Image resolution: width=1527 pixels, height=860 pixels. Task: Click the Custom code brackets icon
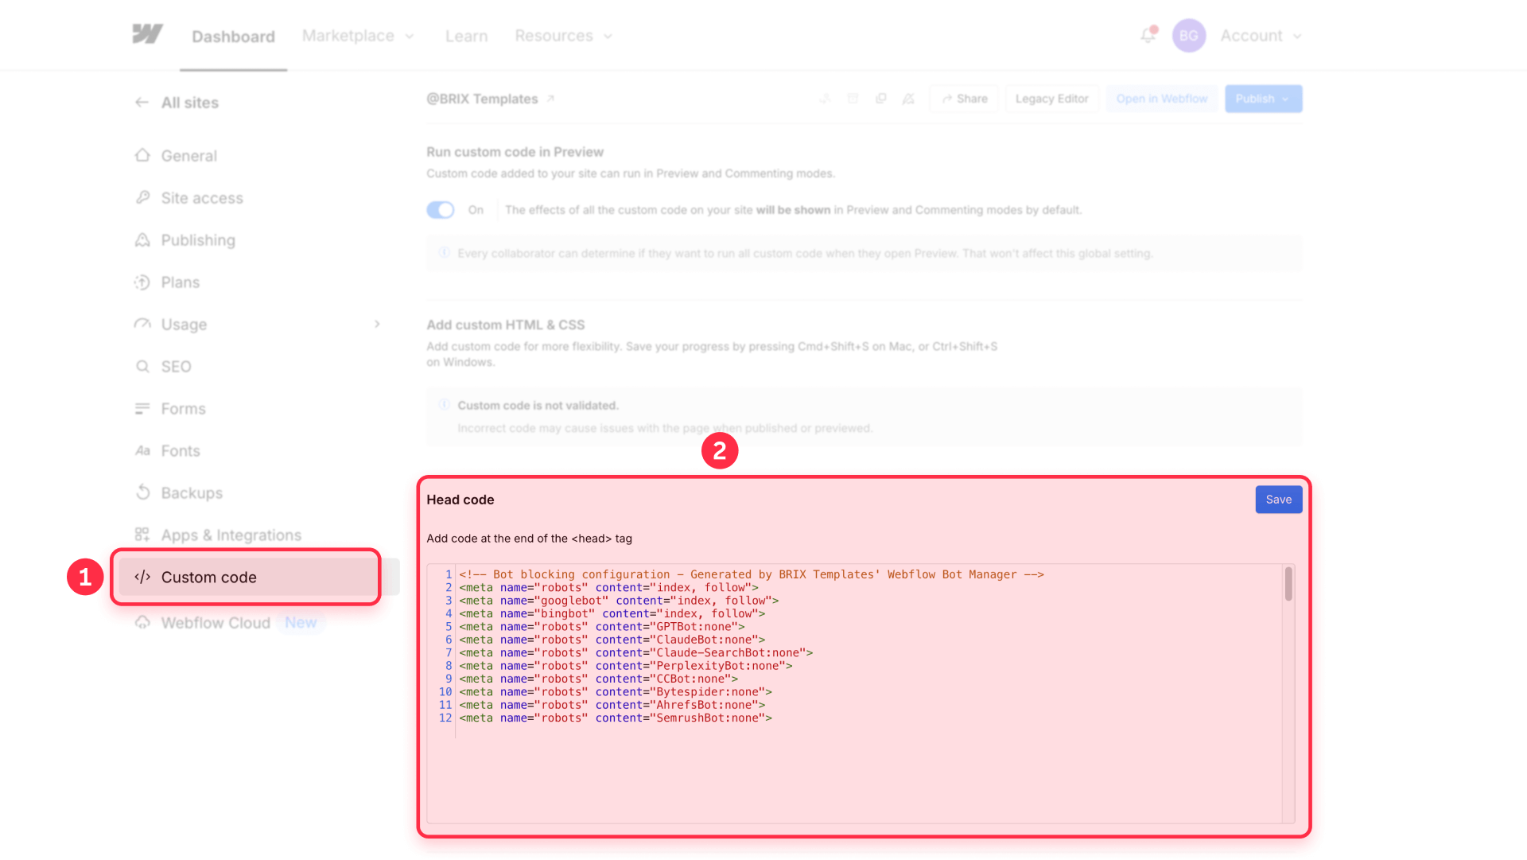(x=142, y=578)
